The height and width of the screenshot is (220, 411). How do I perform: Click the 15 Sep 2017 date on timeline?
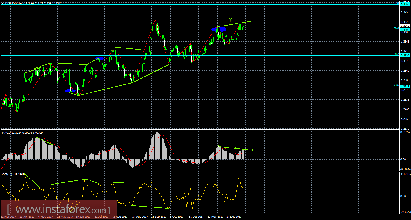[158, 217]
